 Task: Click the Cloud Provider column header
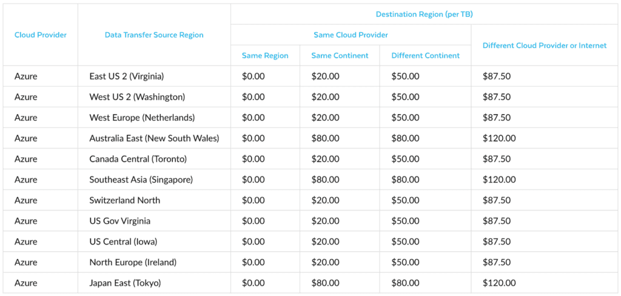click(41, 35)
